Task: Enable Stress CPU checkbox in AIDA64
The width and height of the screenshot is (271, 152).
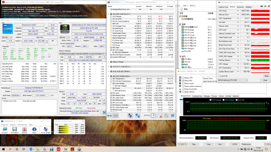Action: click(183, 78)
